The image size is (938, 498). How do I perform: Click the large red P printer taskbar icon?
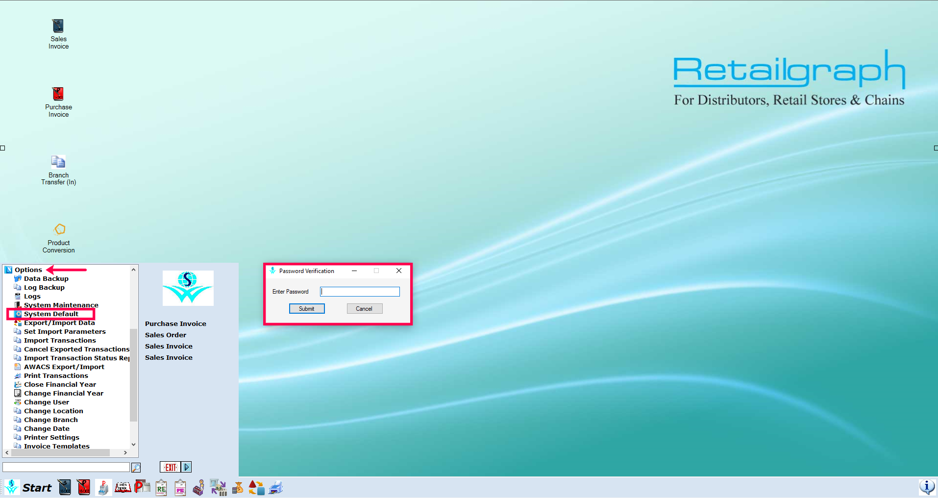coord(142,487)
